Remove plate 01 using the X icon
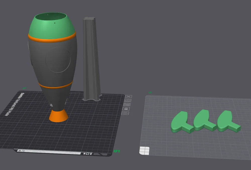 (128, 97)
